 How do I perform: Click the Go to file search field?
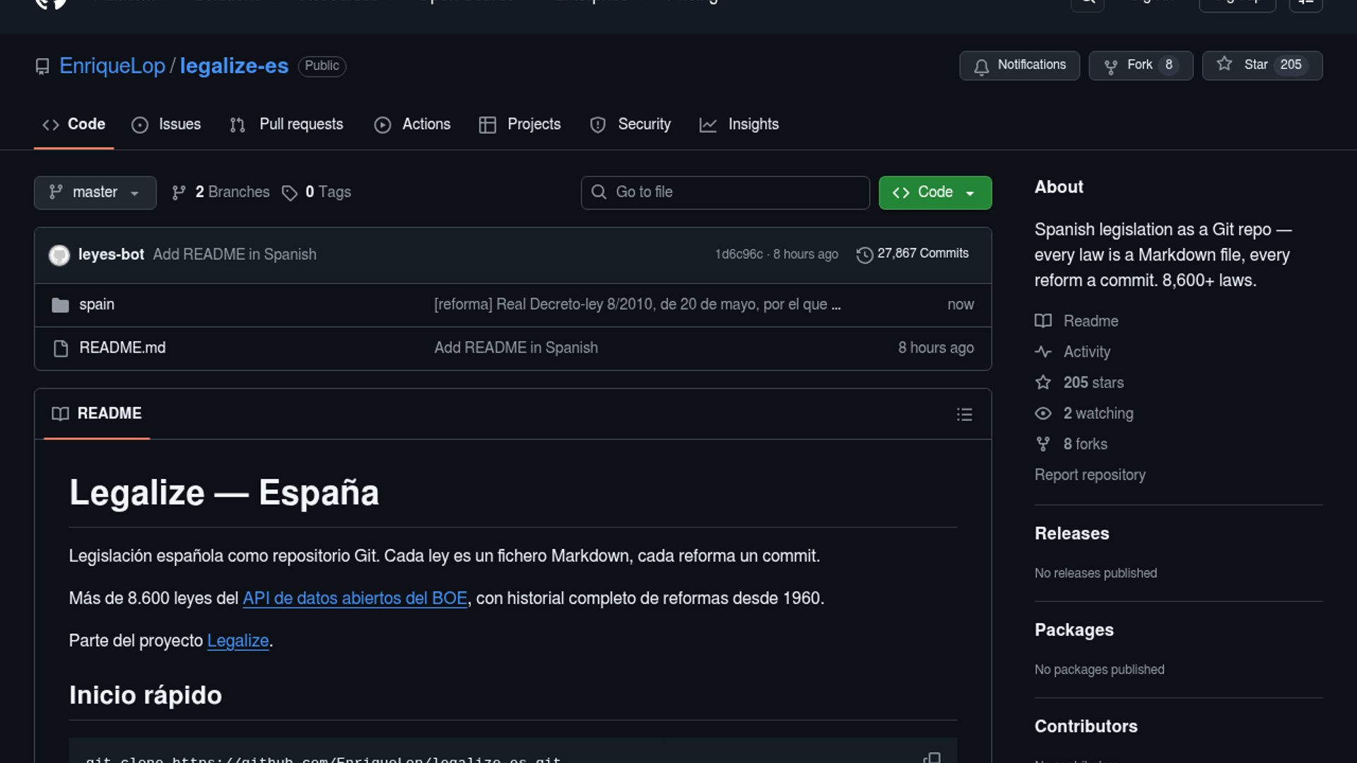[x=725, y=192]
